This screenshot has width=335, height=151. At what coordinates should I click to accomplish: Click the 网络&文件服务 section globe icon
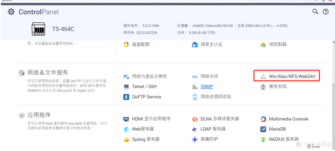(x=21, y=73)
